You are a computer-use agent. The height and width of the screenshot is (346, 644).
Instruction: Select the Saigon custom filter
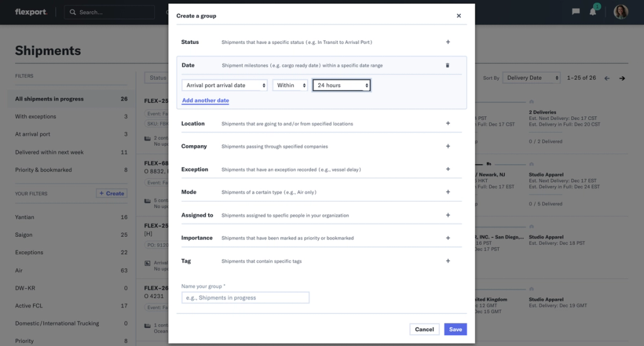coord(71,235)
